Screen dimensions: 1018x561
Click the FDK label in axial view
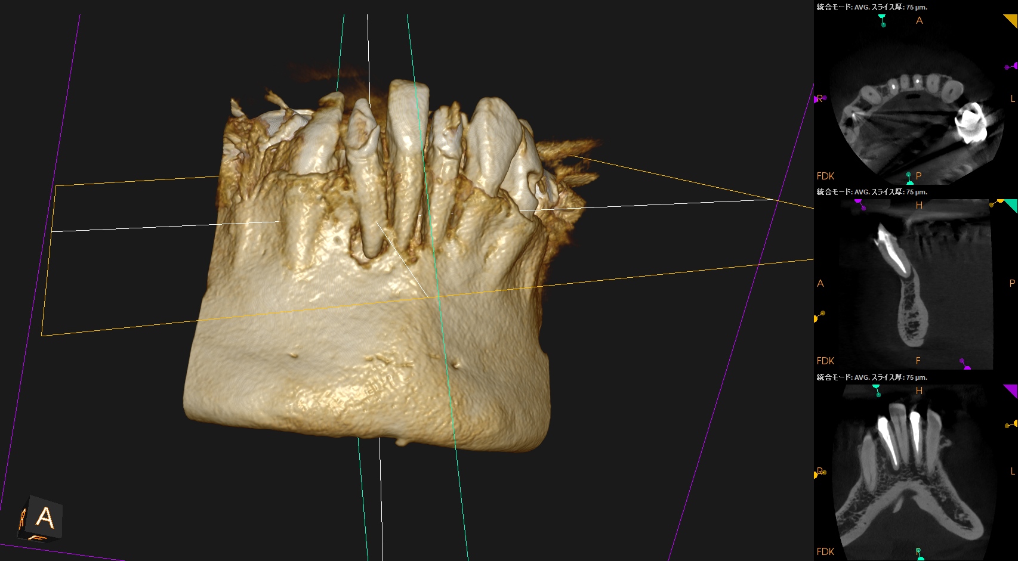(825, 176)
